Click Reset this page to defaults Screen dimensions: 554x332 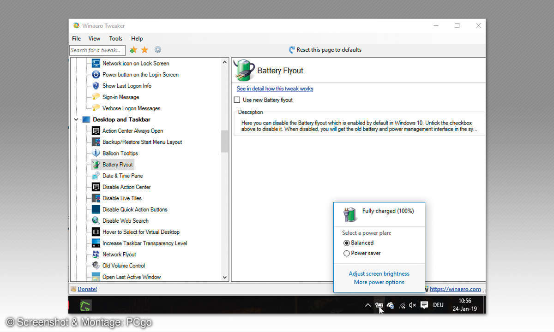point(325,50)
